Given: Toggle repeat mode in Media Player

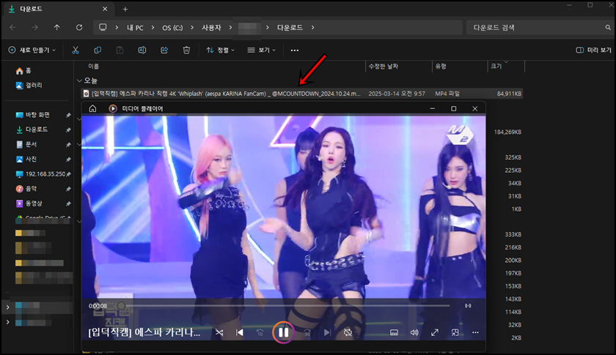Looking at the screenshot, I should tap(348, 332).
